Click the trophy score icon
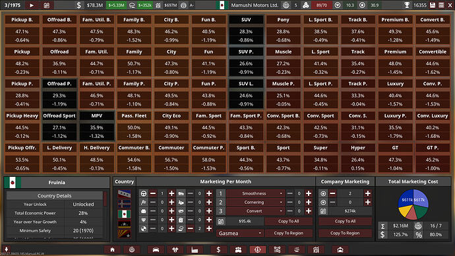Viewport: 455px width, 256px height. (x=407, y=5)
